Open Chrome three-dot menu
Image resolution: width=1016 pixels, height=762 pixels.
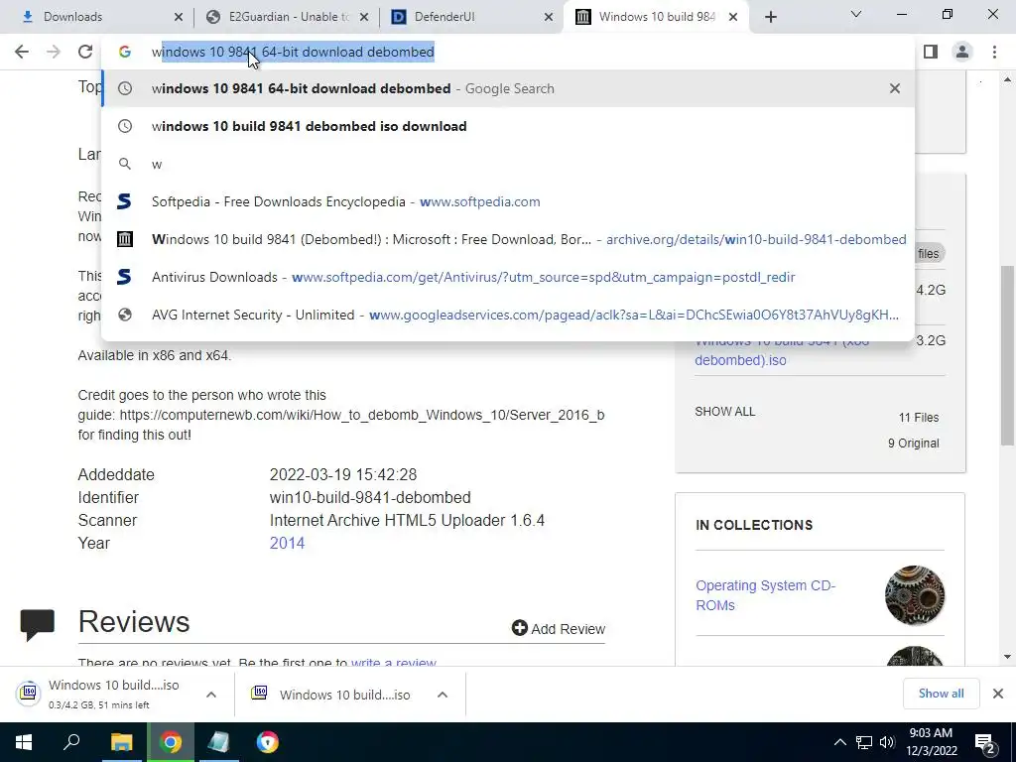994,52
